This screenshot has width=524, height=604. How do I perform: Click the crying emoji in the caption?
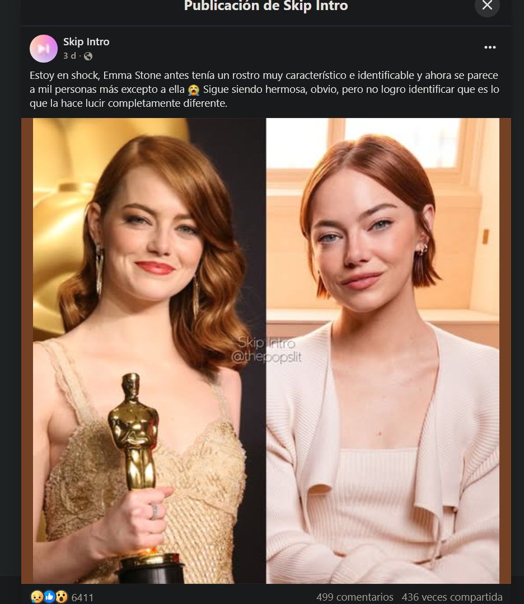coord(194,89)
